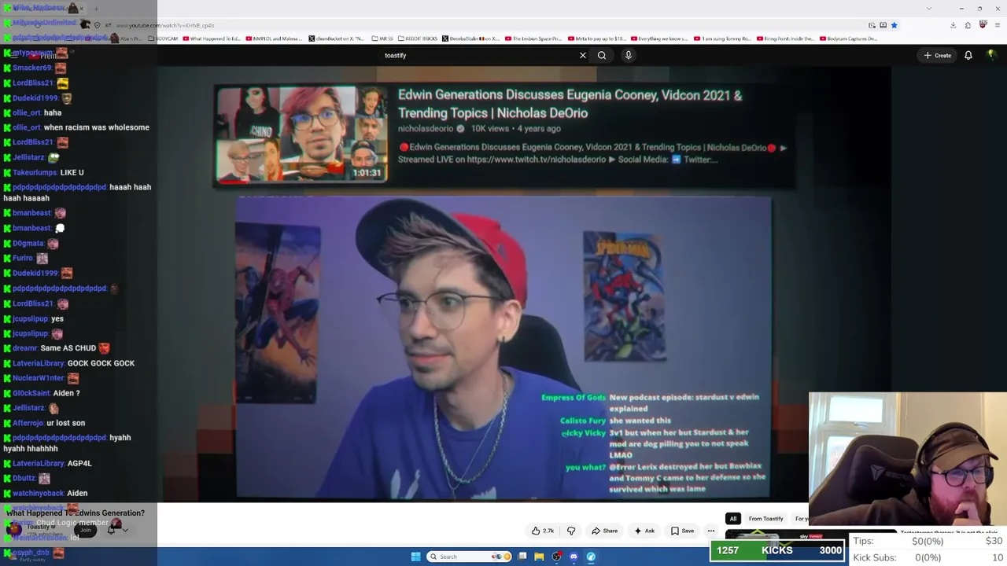Open the 'I am suing Tommy Ro...' bookmark

tap(721, 39)
